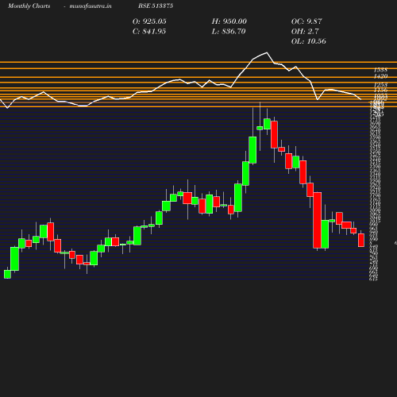
Task: Click the 'Monthly Charts' title text
Action: pyautogui.click(x=29, y=6)
